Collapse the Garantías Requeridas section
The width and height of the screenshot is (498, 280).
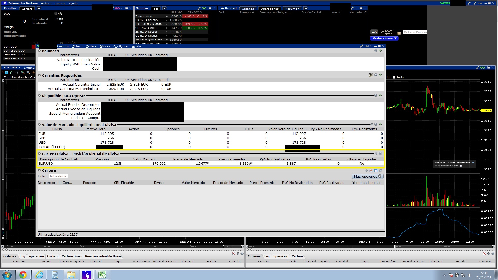tap(39, 75)
